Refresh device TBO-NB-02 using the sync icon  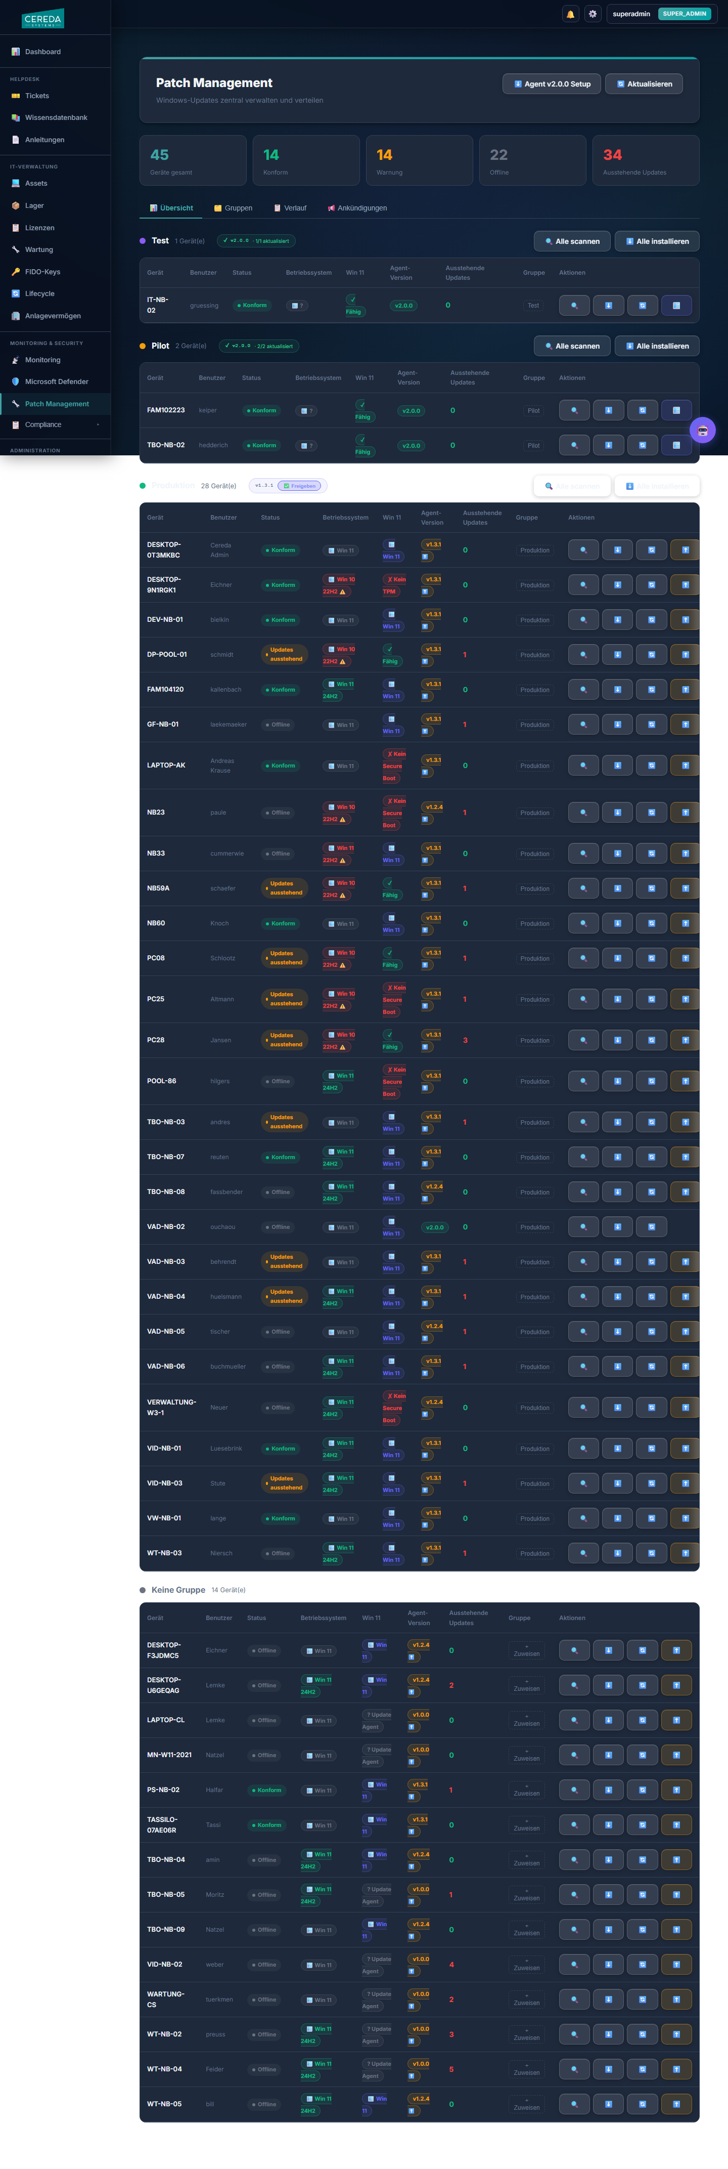(642, 445)
